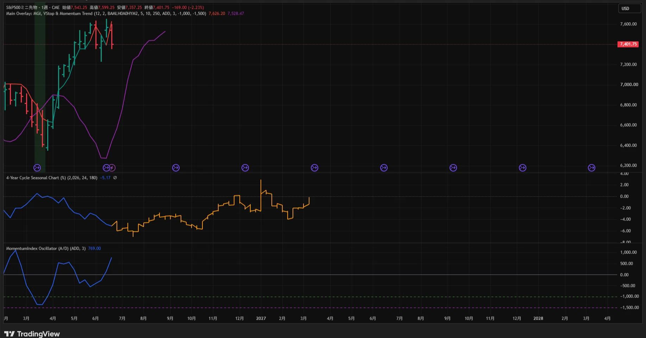Click the rollover marker near September 2027
The width and height of the screenshot is (646, 338).
pyautogui.click(x=453, y=168)
